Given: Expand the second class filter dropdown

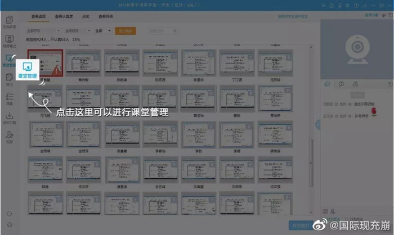Looking at the screenshot, I should coord(78,30).
